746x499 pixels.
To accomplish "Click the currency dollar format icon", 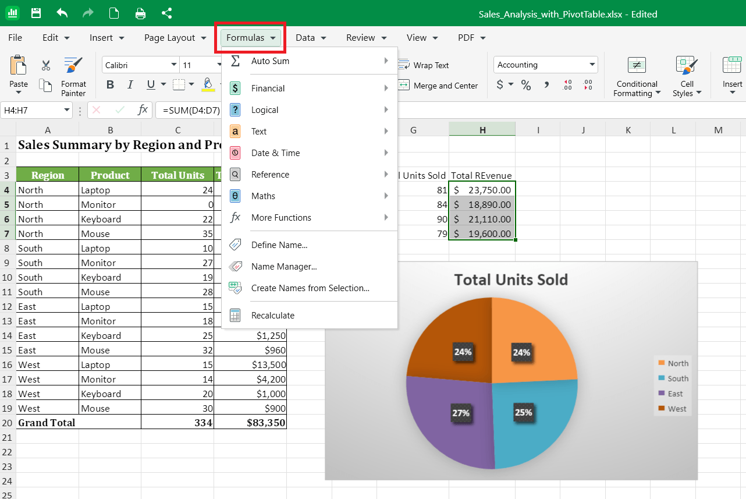I will 500,85.
